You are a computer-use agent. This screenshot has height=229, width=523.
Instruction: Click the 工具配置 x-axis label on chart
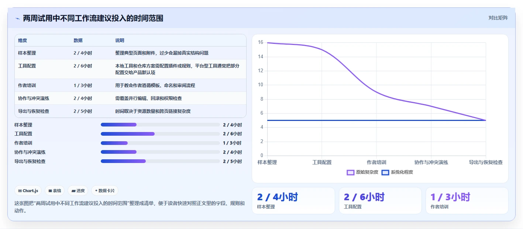click(x=322, y=162)
